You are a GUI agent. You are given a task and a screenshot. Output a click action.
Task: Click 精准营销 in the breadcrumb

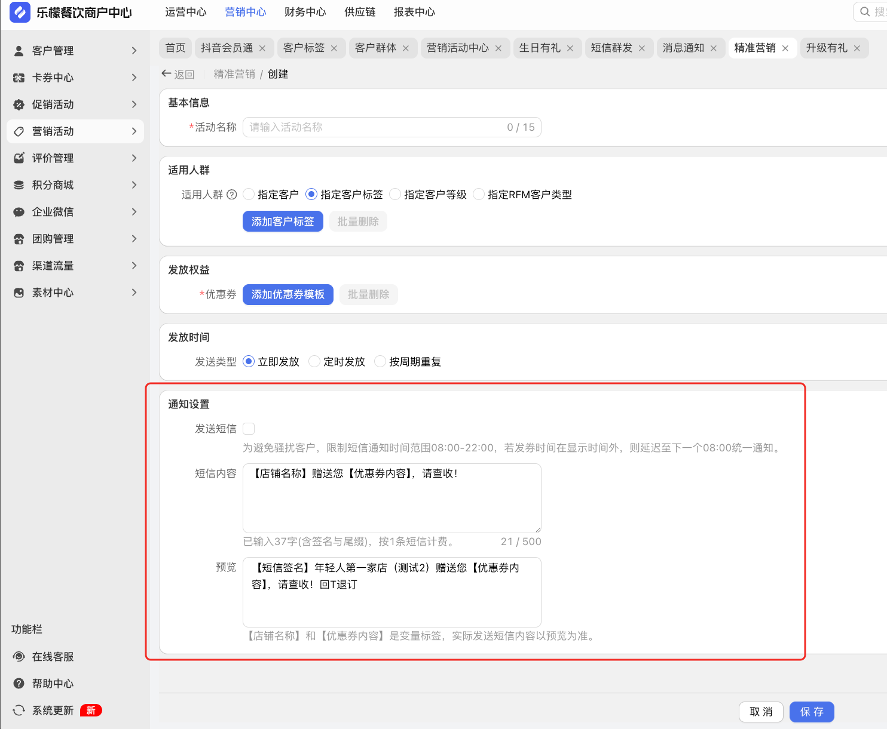(x=234, y=74)
